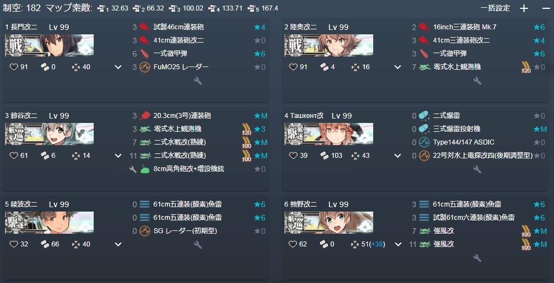Click proficiency badge on 陸奥改二 零式水上観測機
Viewport: 554px width, 283px height.
click(x=525, y=67)
